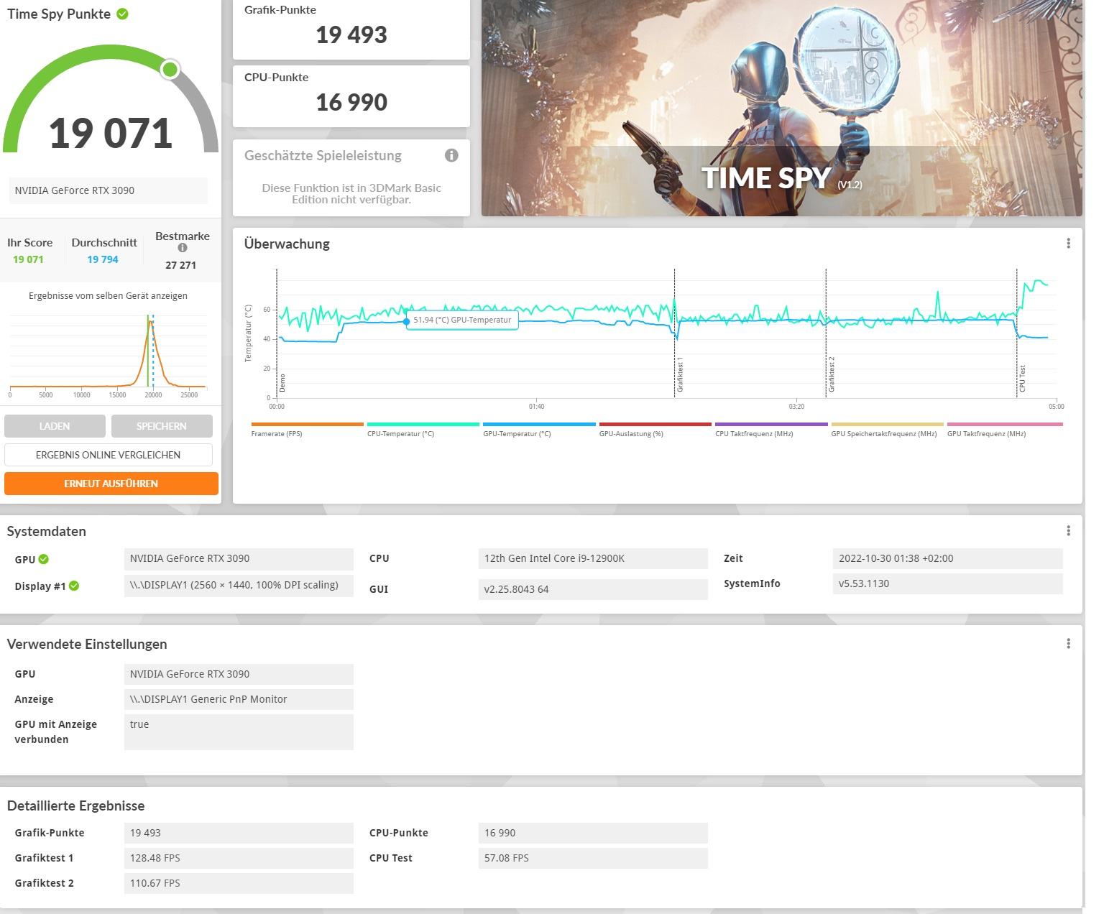Click detailed Grafik-Punkte value 19 493

239,833
